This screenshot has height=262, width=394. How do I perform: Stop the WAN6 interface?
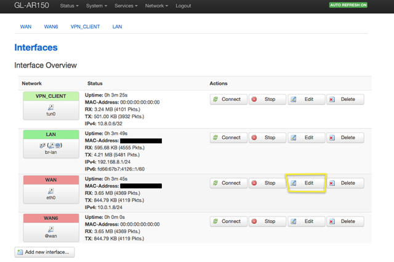click(267, 221)
